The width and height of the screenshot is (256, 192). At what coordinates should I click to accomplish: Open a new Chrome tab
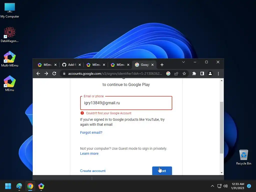pos(162,65)
